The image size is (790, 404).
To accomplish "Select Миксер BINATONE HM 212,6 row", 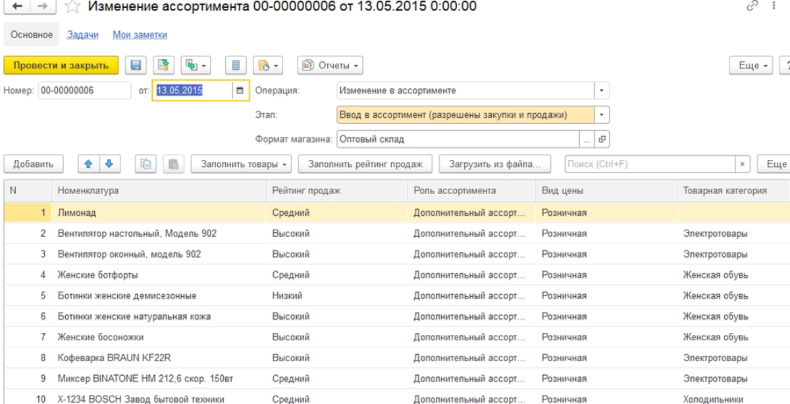I will tap(397, 378).
